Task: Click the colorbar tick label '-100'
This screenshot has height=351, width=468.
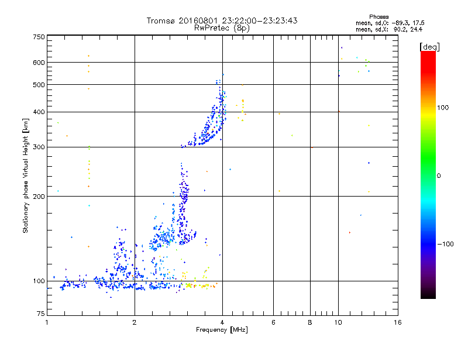Action: (x=446, y=244)
